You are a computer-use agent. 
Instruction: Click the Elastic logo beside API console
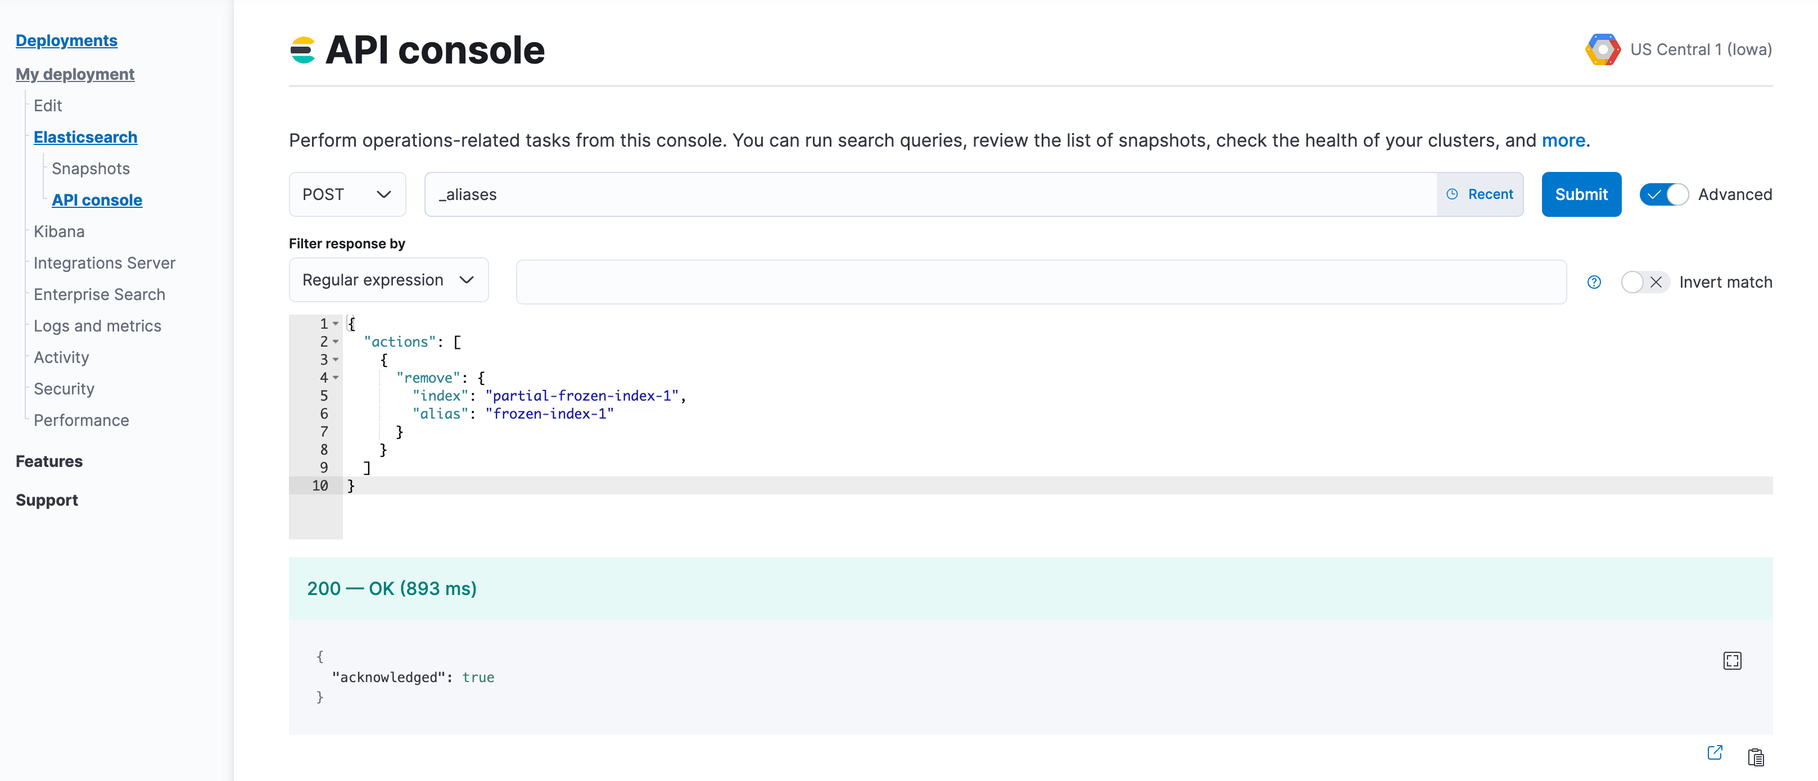point(304,49)
